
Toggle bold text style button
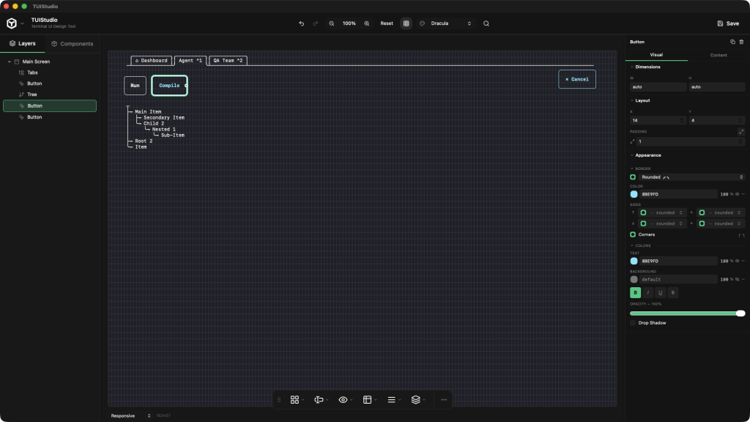pos(635,293)
